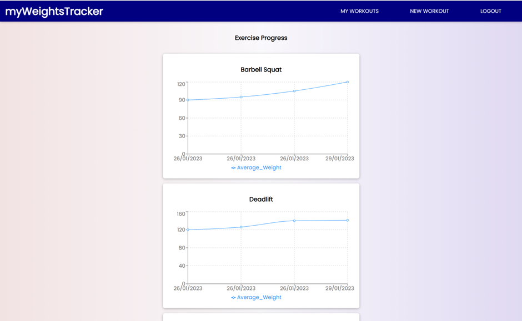
Task: Click the myWeightsTracker logo
Action: (53, 11)
